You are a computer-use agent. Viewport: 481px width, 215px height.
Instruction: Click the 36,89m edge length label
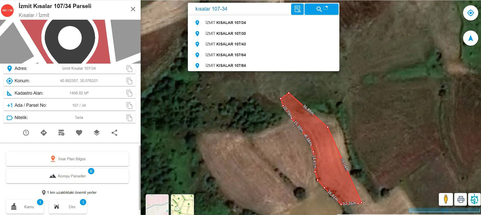(x=308, y=110)
